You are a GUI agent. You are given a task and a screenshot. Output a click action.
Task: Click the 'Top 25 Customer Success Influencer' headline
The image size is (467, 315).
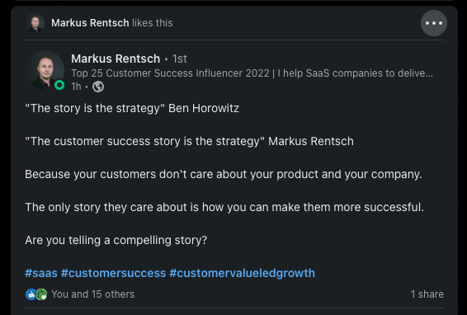coord(252,73)
